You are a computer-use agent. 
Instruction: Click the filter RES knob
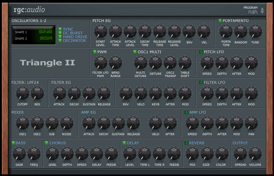click(x=37, y=93)
